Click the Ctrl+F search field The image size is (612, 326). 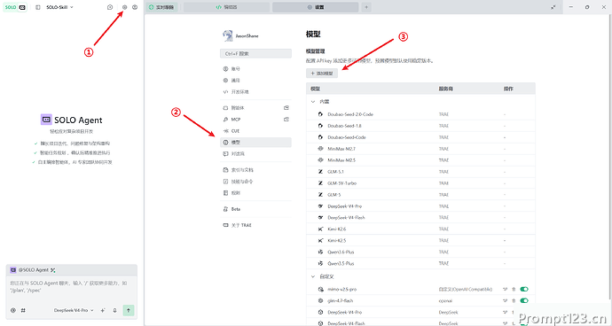(x=255, y=53)
